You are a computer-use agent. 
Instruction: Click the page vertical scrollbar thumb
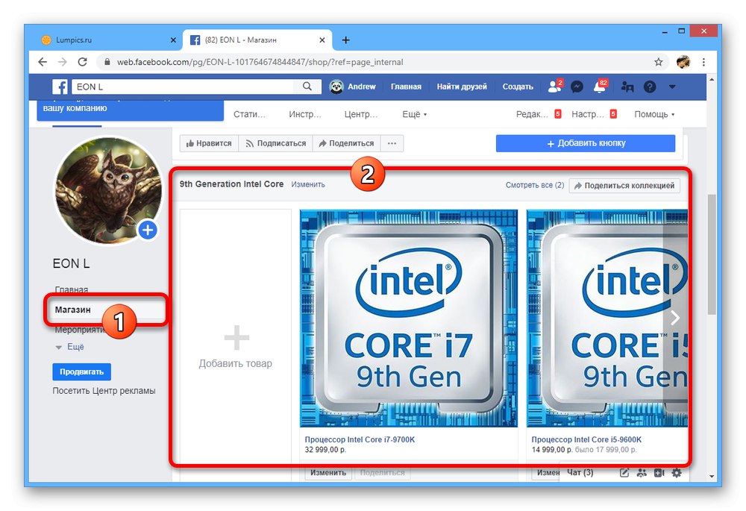coord(711,254)
